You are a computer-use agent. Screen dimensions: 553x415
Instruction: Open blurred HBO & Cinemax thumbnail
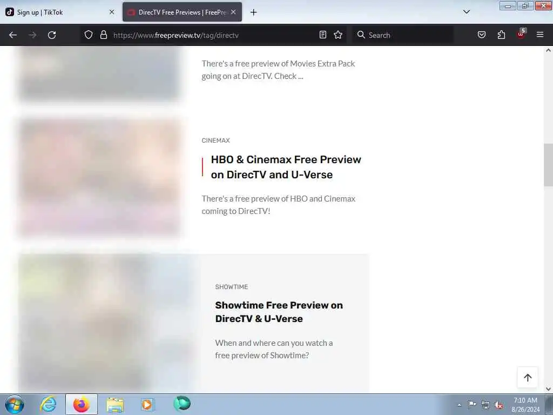pos(100,177)
